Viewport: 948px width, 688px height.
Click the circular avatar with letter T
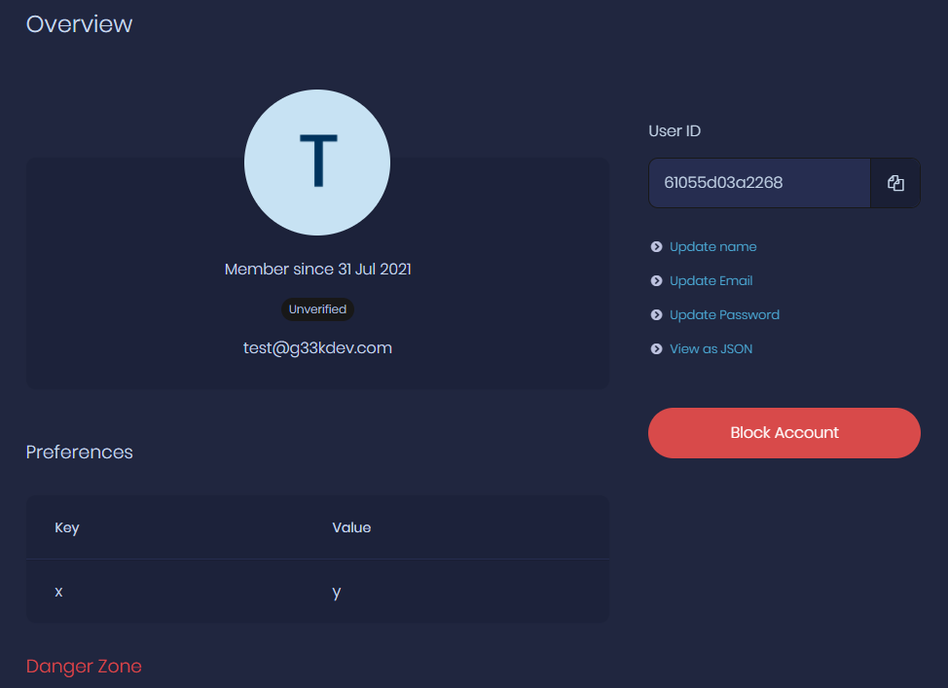click(x=317, y=163)
